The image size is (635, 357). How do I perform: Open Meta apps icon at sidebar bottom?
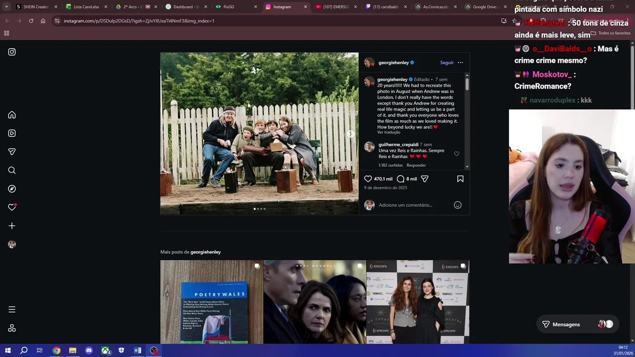12,328
